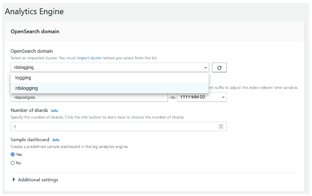Open Info link for Number of shards
The height and width of the screenshot is (196, 312).
(54, 111)
